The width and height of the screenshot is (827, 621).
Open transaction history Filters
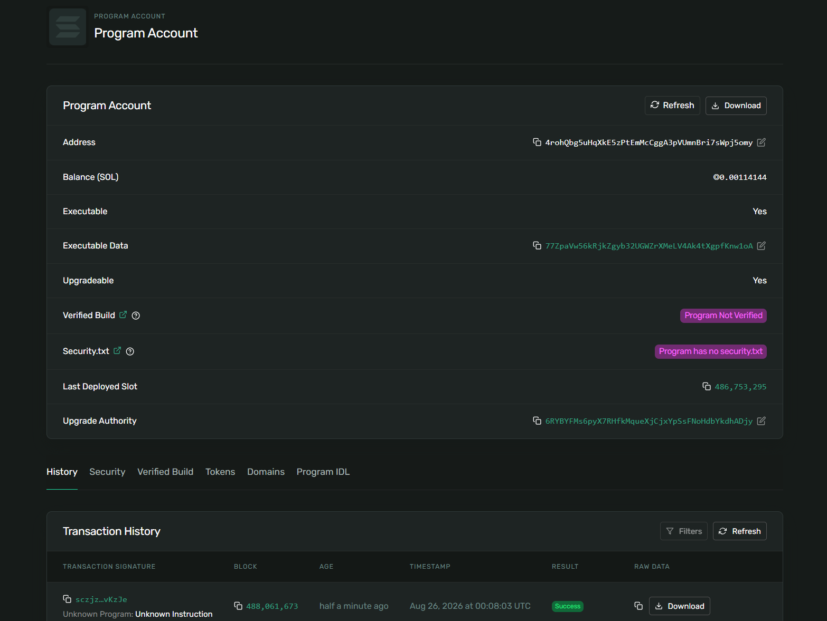(684, 531)
